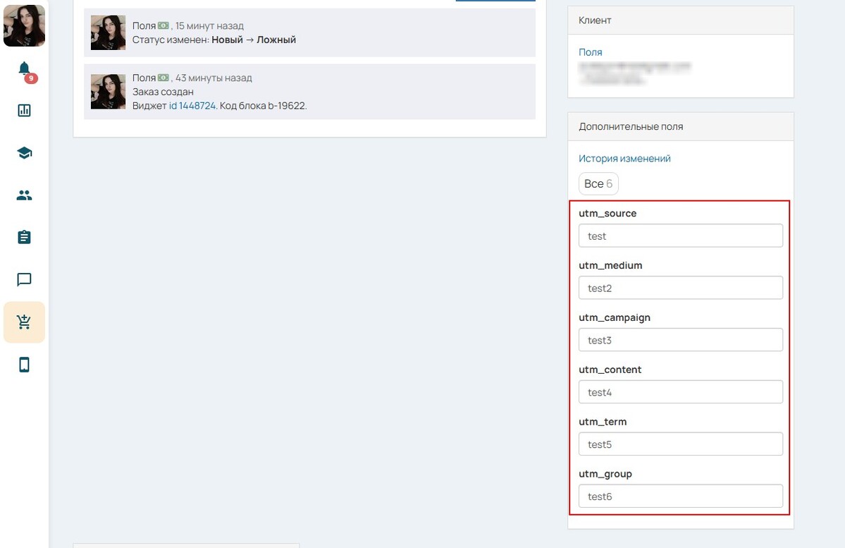Open the История изменений link

(624, 159)
